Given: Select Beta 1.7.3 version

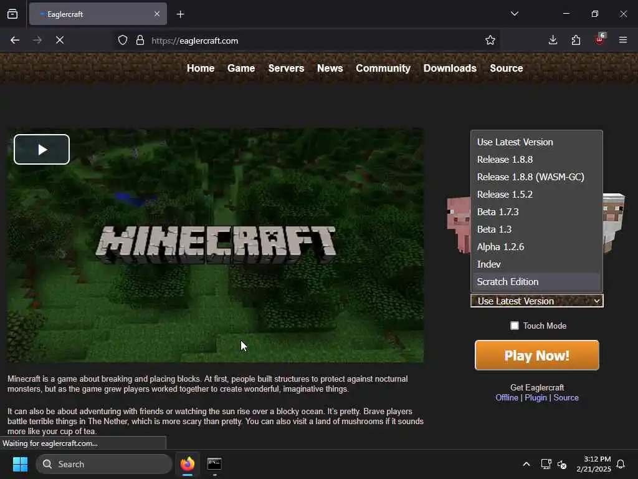Looking at the screenshot, I should pyautogui.click(x=536, y=212).
